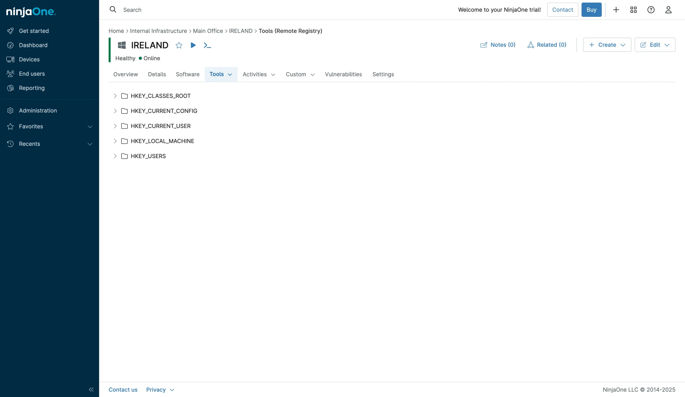
Task: Click the HKEY_CURRENT_CONFIG folder icon
Action: pos(124,111)
